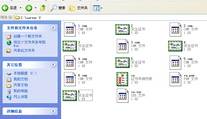Select the 3.cnm file icon

point(123,46)
